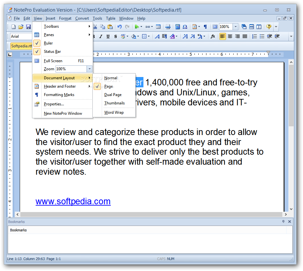Click the fx formula icon
This screenshot has height=271, width=303.
coord(213,36)
